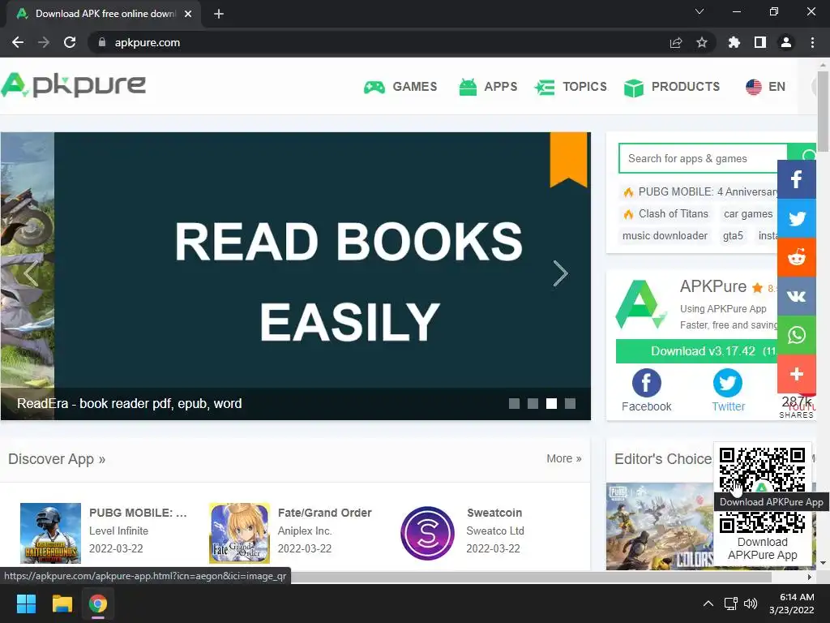Open the EN language selector

(x=777, y=87)
